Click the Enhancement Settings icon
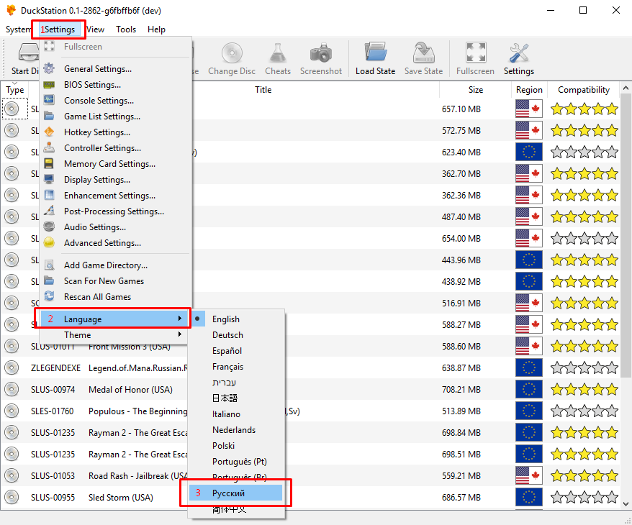632x525 pixels. tap(49, 196)
